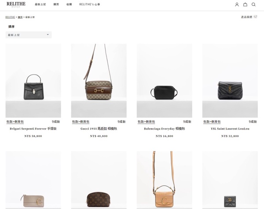Viewport: 264px width, 209px height.
Task: Open 購買 in the top menu
Action: [56, 4]
